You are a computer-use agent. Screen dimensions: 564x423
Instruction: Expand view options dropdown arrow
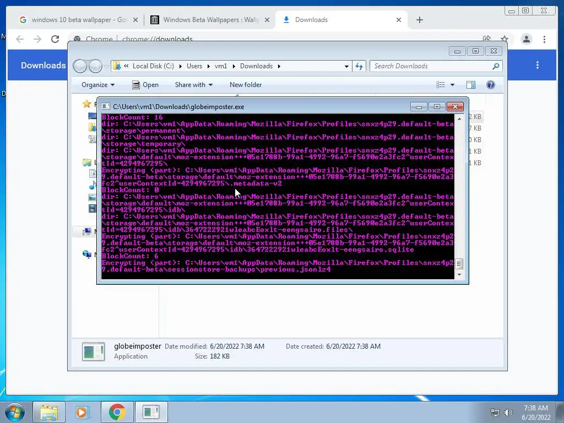pos(453,85)
